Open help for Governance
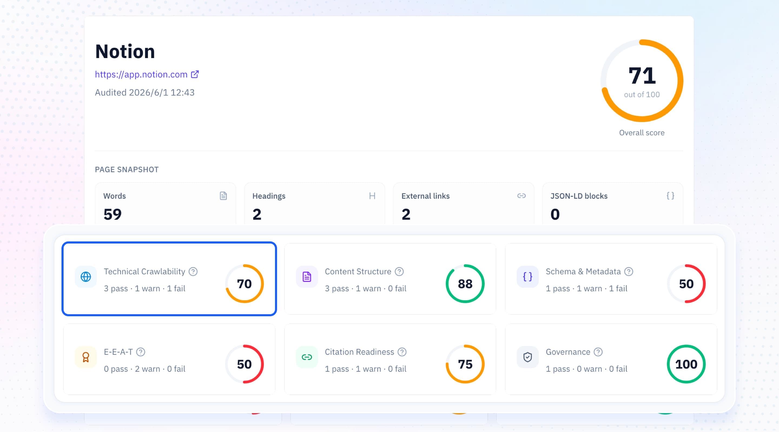Screen dimensions: 779x432 coord(598,352)
